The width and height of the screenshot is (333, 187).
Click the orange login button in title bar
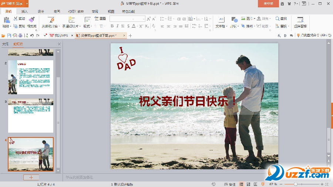(268, 4)
